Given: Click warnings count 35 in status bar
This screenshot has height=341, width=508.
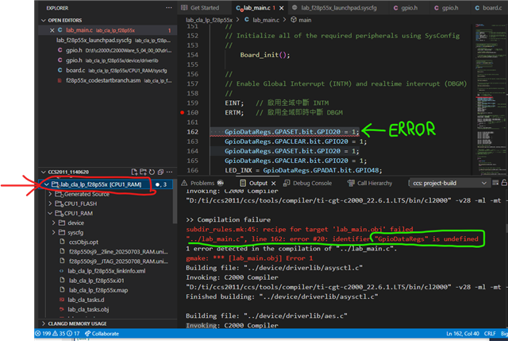Looking at the screenshot, I should click(59, 334).
